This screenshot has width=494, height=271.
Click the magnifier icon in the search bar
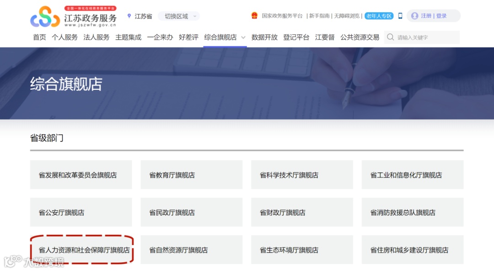pyautogui.click(x=390, y=37)
